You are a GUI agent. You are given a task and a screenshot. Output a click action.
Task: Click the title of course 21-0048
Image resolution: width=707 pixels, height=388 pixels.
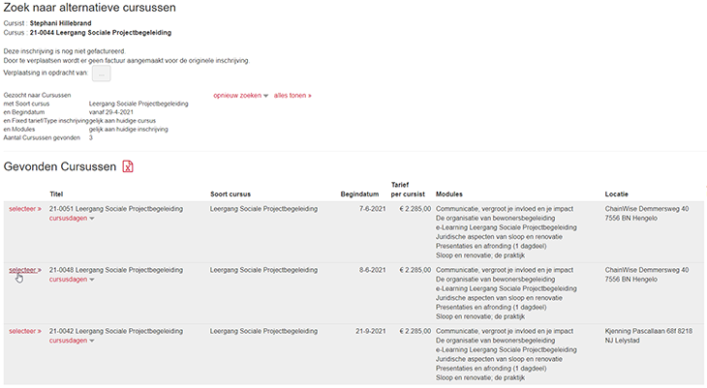tap(113, 270)
